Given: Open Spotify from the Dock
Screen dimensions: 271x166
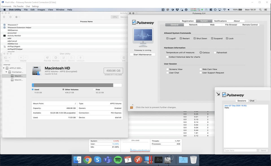Looking at the screenshot, I should tap(118, 160).
